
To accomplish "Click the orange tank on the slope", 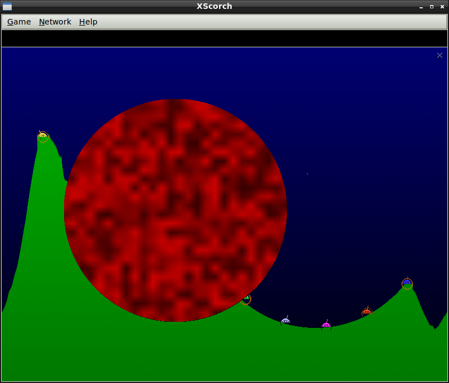I will tap(367, 311).
